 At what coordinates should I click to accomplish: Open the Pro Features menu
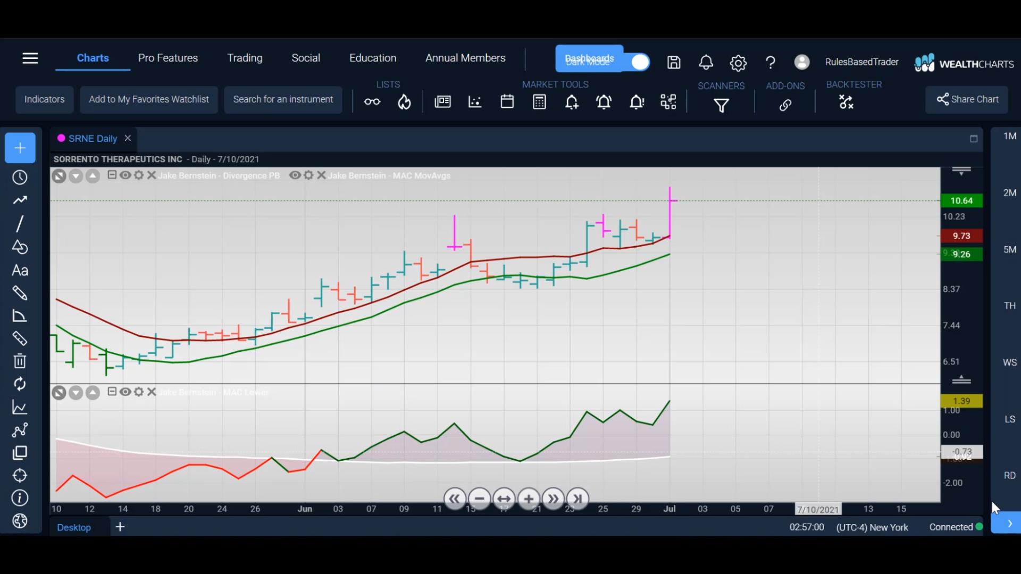pyautogui.click(x=168, y=58)
